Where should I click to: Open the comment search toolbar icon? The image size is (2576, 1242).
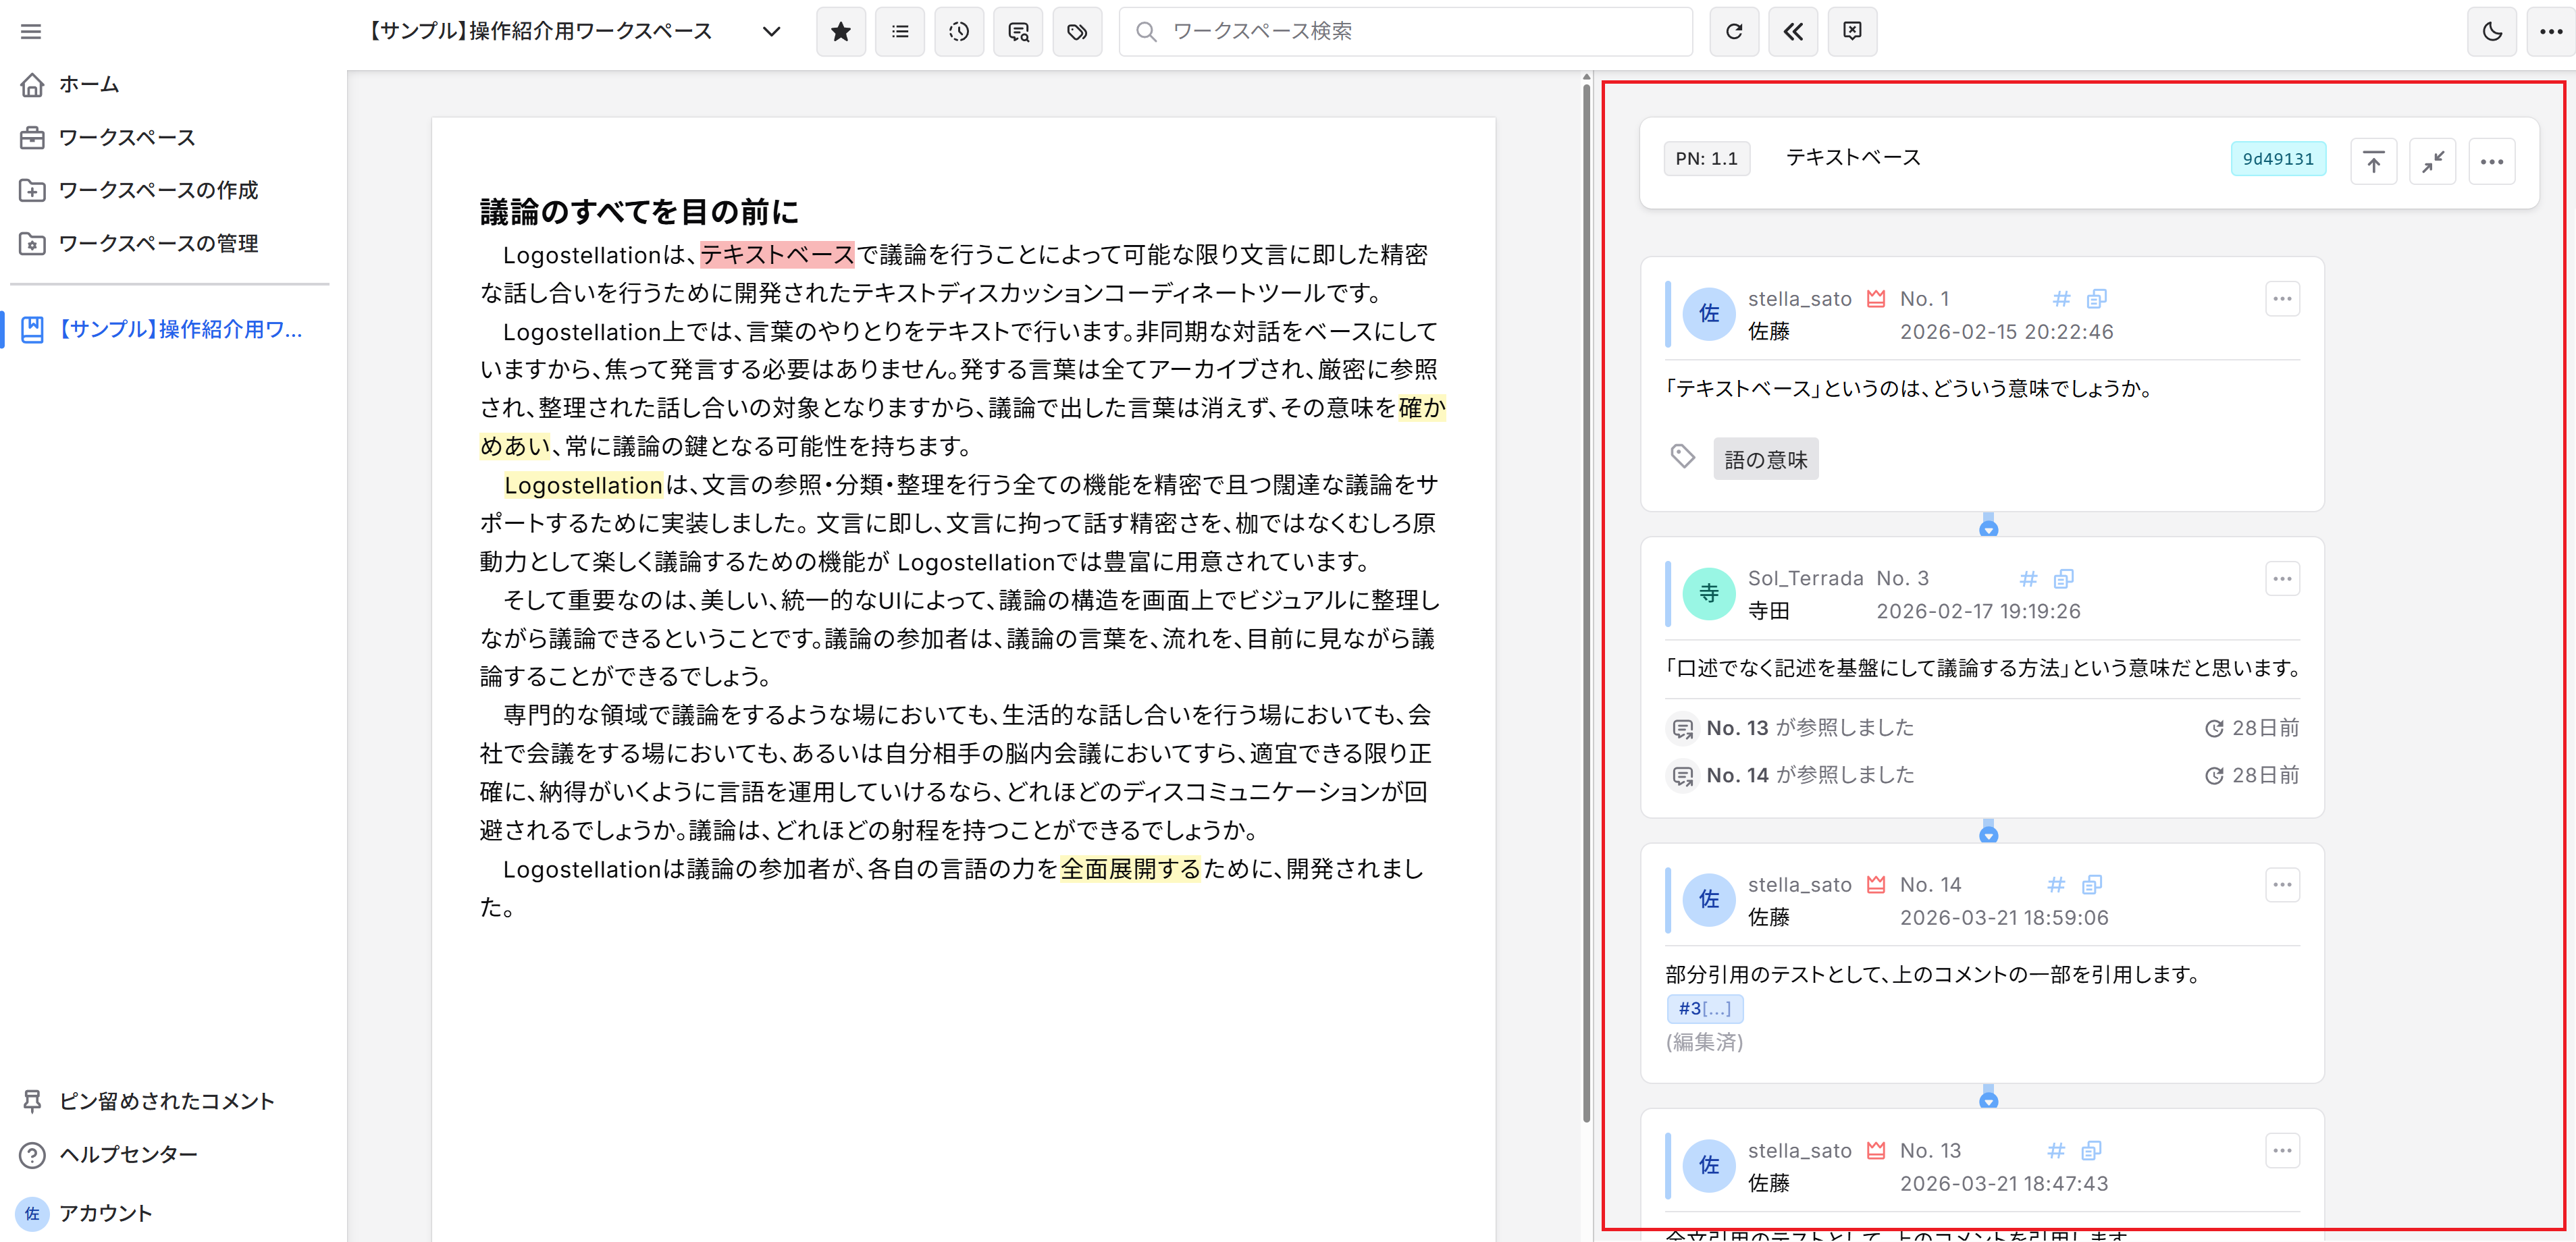point(1018,32)
